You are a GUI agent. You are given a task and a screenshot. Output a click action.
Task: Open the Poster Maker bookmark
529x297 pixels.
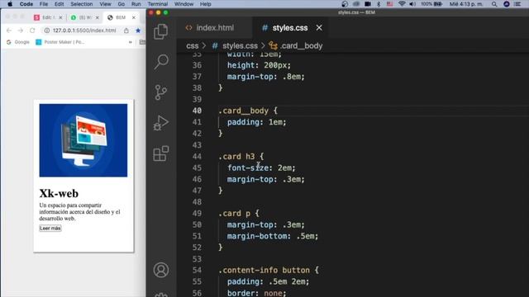60,42
